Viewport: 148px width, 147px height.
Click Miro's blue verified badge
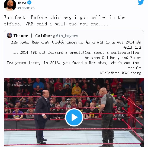click(x=29, y=2)
